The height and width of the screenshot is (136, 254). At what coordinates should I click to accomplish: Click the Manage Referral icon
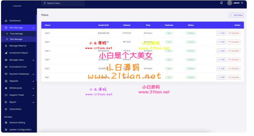click(x=6, y=46)
